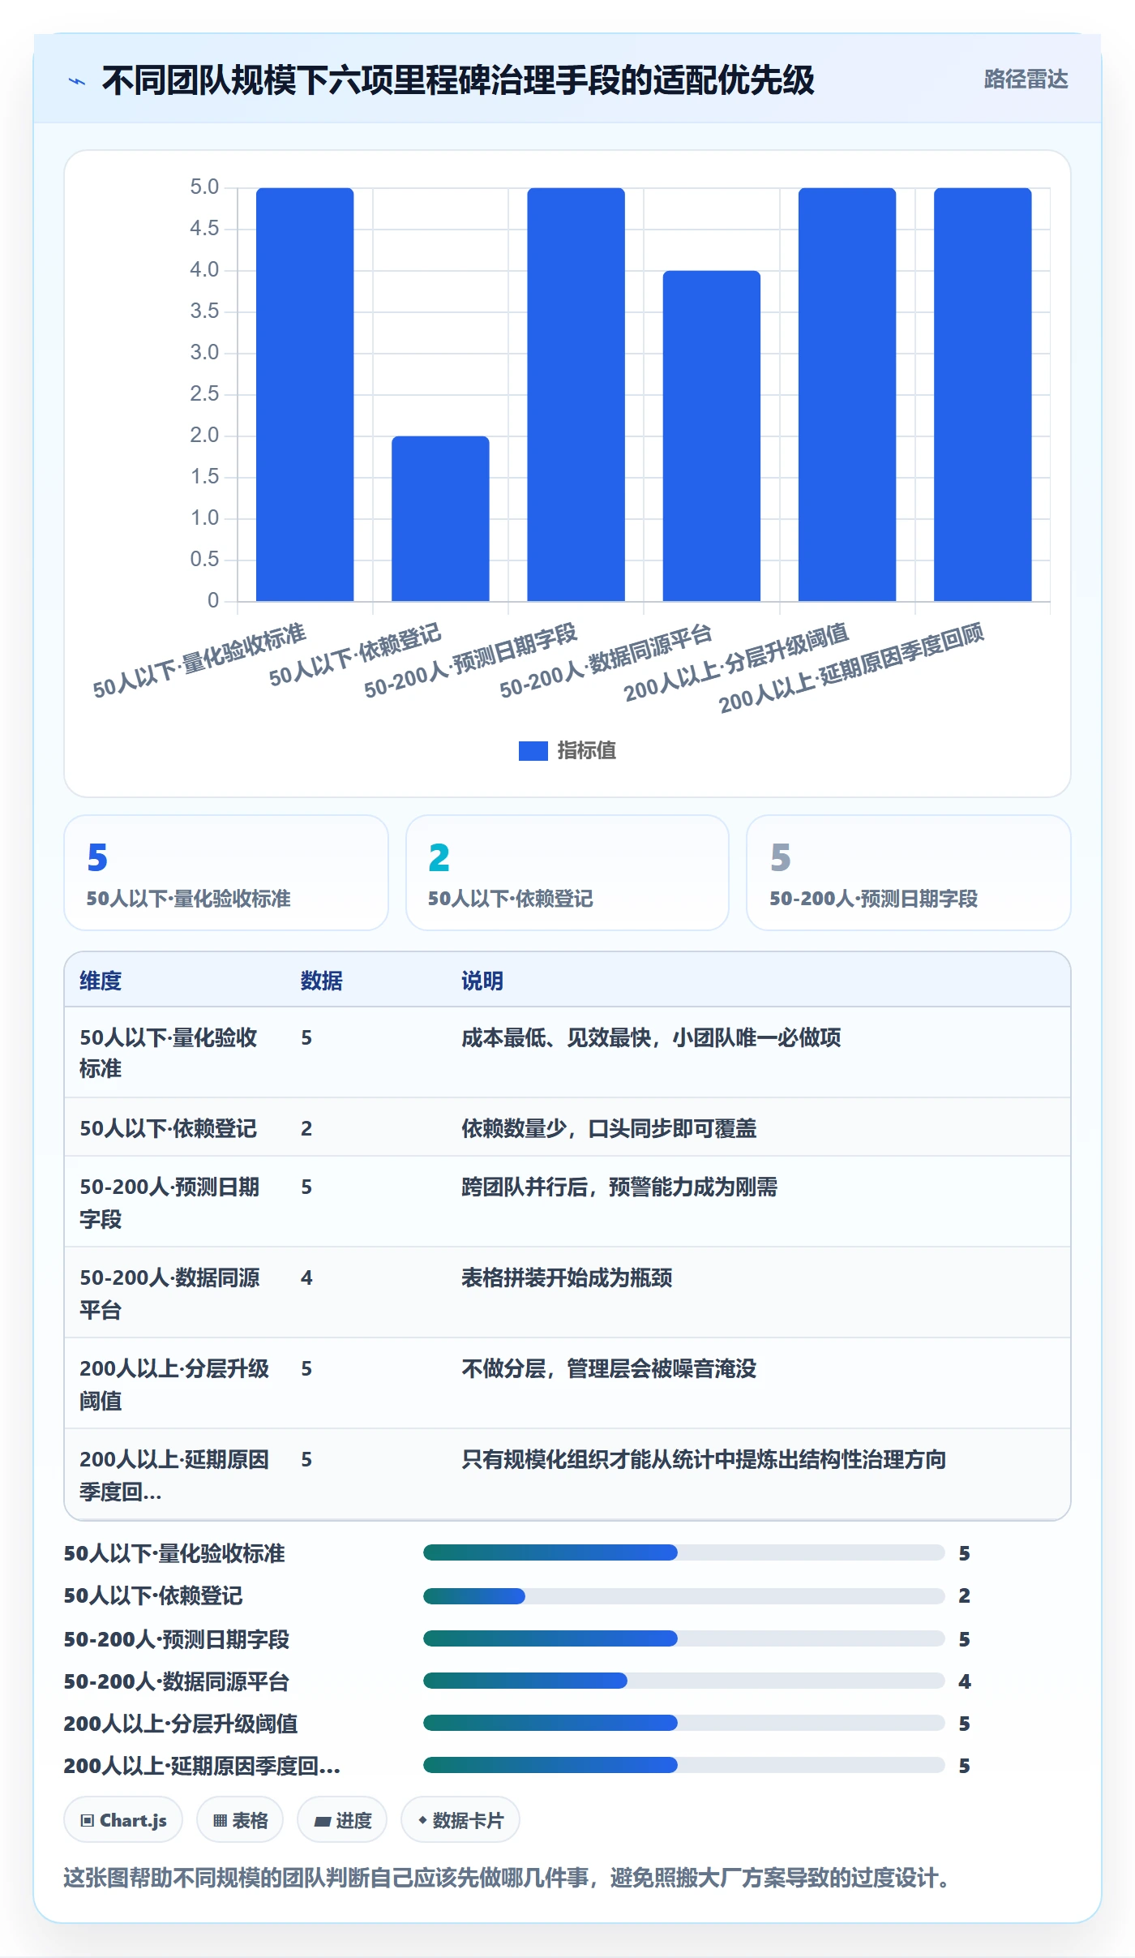The width and height of the screenshot is (1135, 1958).
Task: Click the 路径雷达 label in header
Action: (x=1026, y=79)
